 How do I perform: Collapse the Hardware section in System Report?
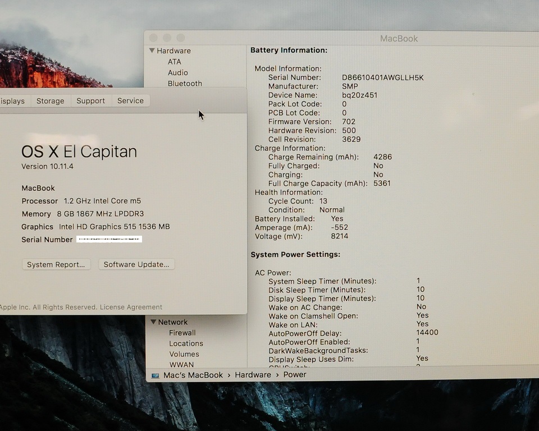(152, 51)
